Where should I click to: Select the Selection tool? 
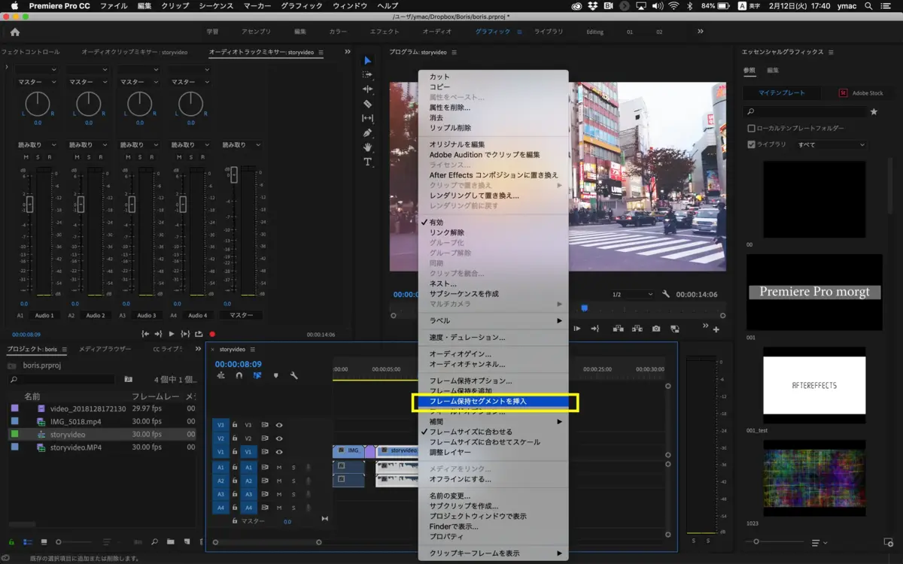coord(367,61)
